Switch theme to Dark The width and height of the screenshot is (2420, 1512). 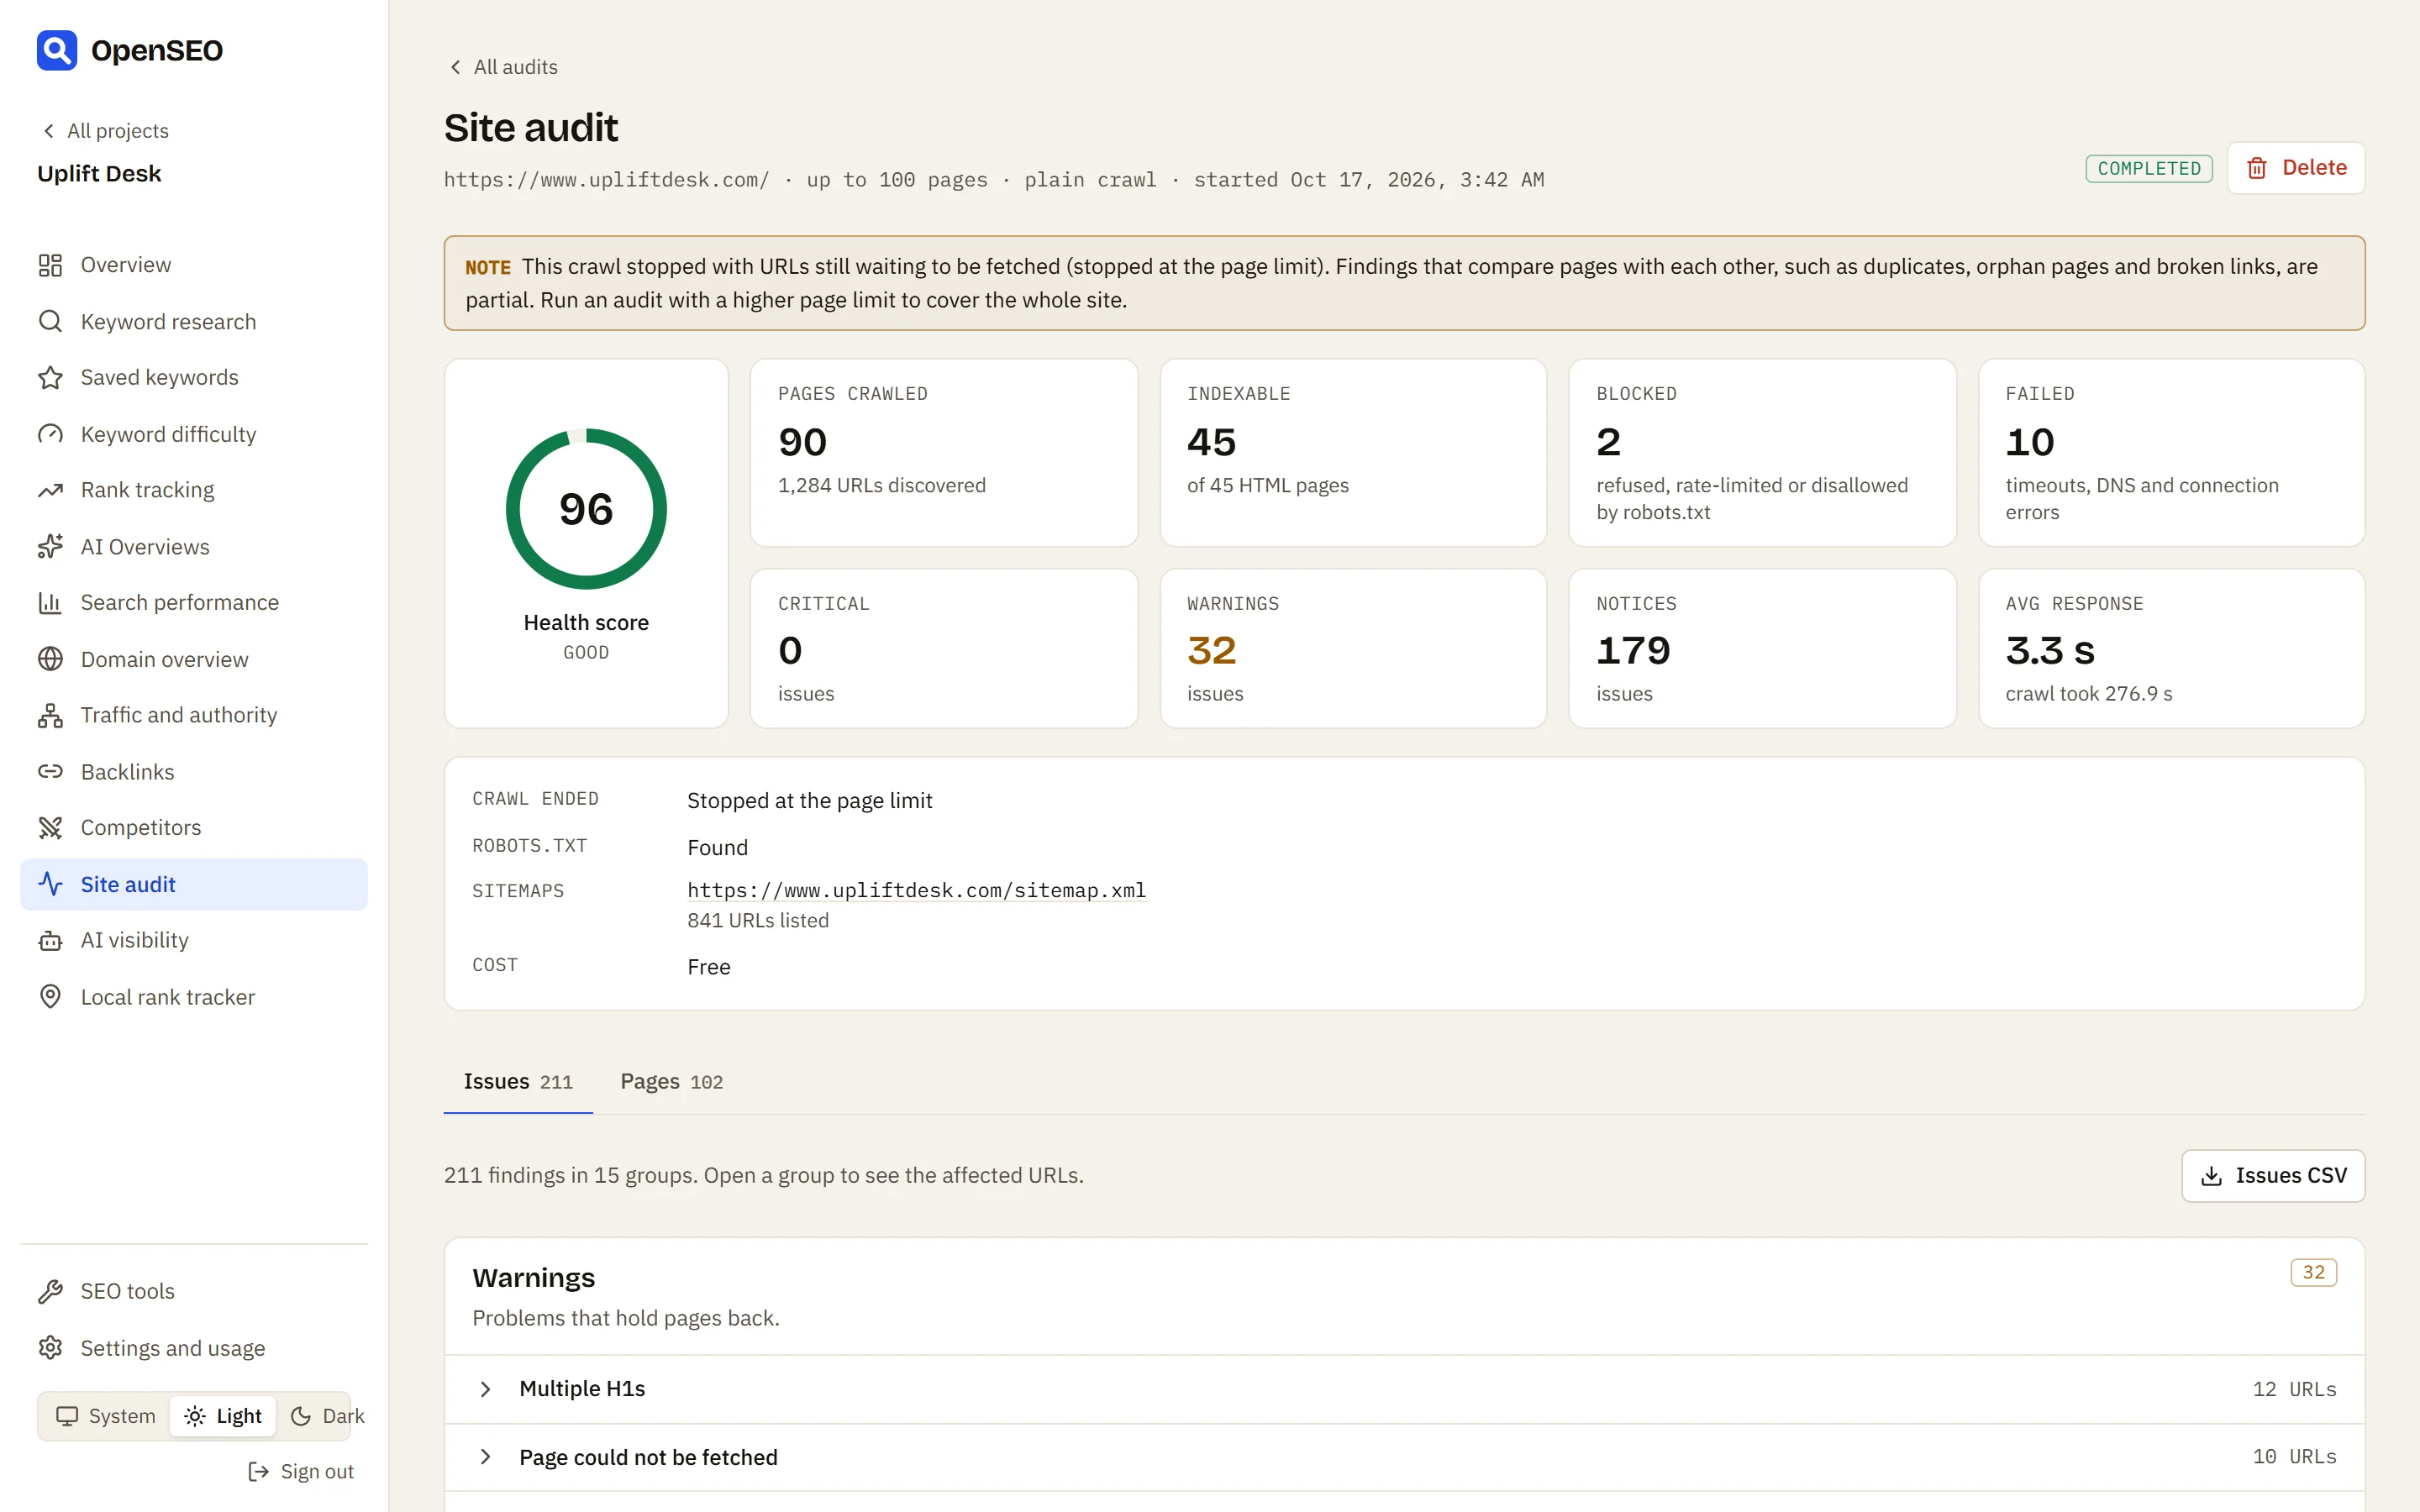pos(326,1416)
